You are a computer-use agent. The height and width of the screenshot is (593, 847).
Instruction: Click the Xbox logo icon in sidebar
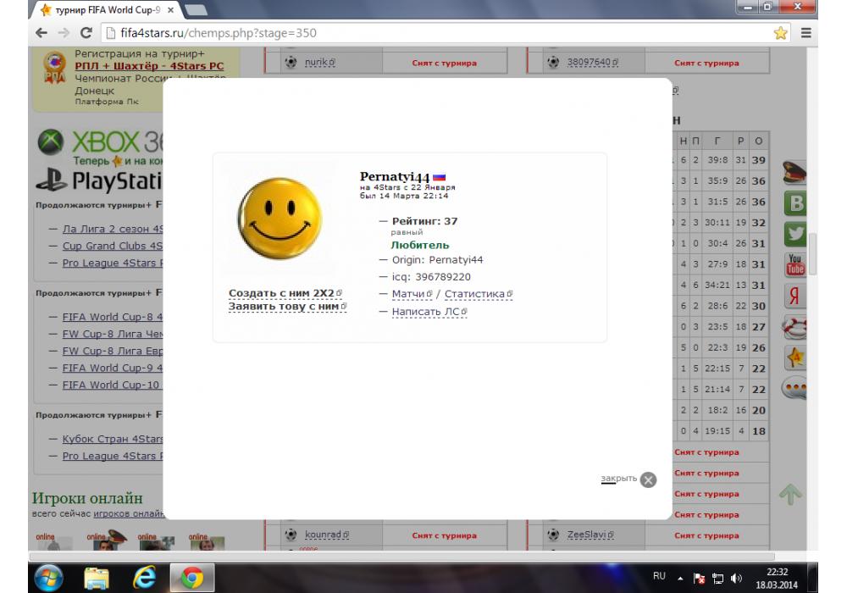point(51,142)
